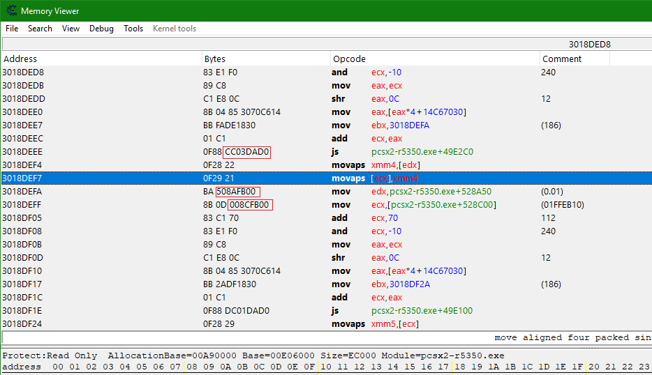Select the row at address 3018DEF4
Screen dimensions: 652x375
(x=327, y=165)
